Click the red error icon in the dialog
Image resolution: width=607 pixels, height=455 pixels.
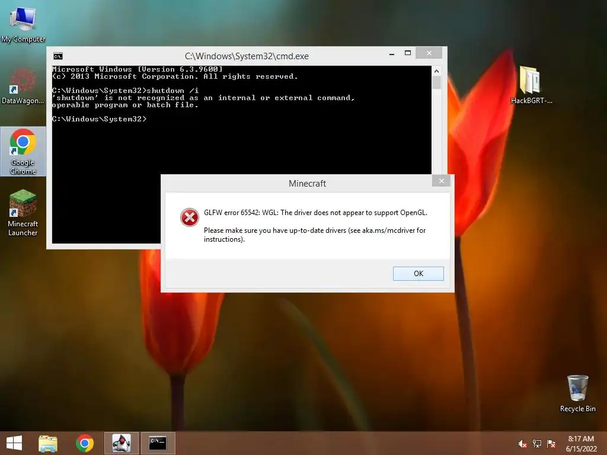coord(190,217)
